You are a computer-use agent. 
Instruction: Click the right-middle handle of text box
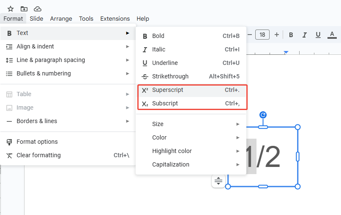click(x=298, y=157)
